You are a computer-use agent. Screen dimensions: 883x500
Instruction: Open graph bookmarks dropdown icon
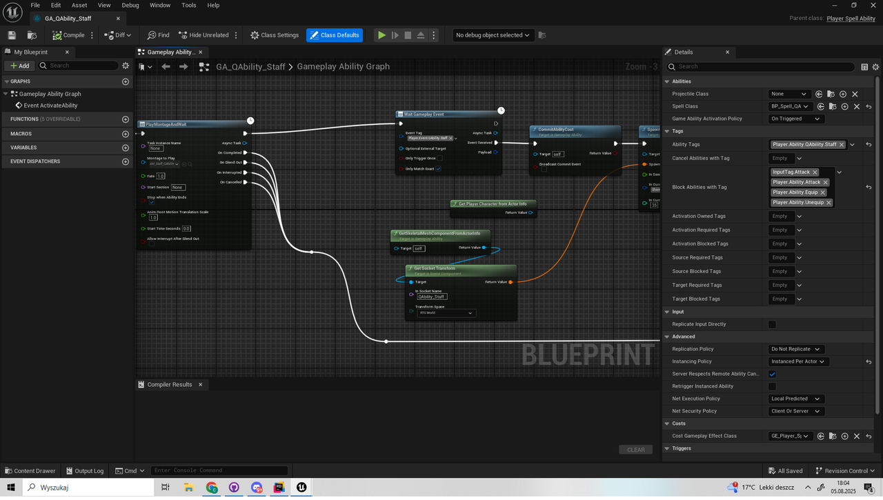pos(145,66)
